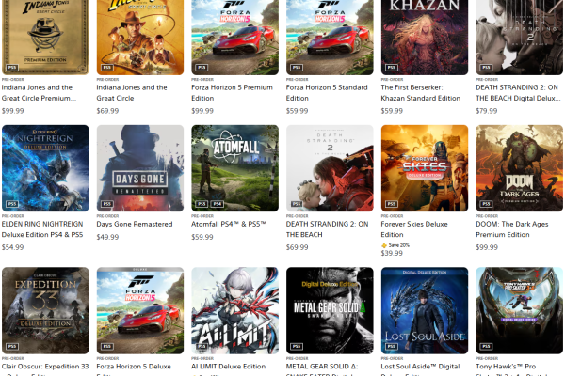Click The First Berserker: Khazan cover art

(x=425, y=38)
